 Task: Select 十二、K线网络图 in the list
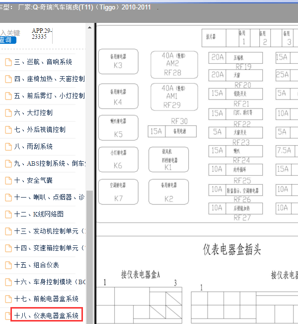coord(39,215)
